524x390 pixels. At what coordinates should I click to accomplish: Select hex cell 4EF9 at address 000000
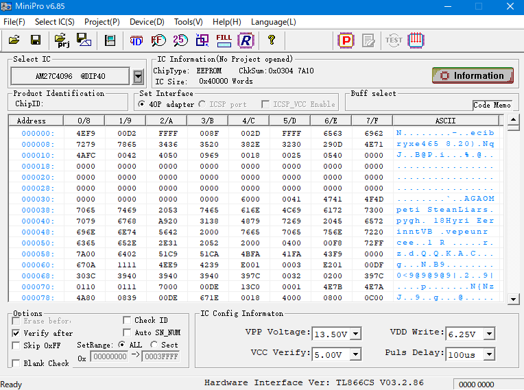click(86, 133)
